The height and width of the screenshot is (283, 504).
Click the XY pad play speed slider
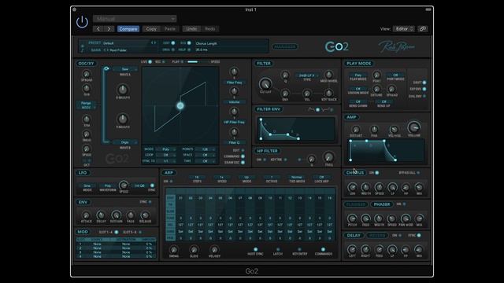pos(198,61)
